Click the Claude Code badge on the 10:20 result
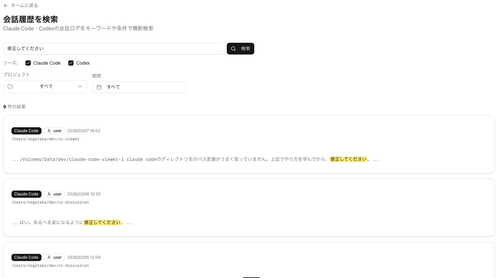498x278 pixels. (x=26, y=194)
